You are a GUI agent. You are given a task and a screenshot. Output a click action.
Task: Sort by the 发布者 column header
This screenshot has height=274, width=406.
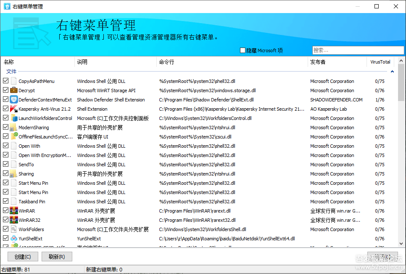(x=337, y=62)
